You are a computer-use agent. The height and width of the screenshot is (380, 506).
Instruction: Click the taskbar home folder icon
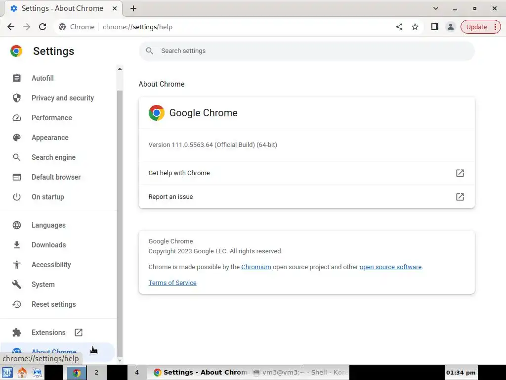click(22, 372)
